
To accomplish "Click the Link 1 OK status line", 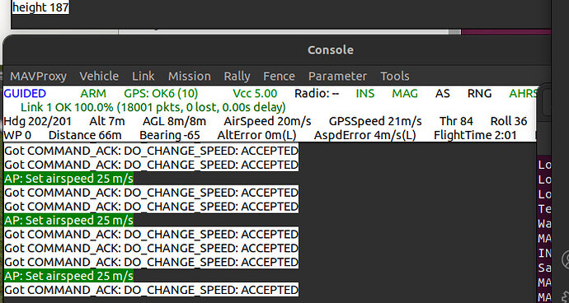I will tap(153, 107).
